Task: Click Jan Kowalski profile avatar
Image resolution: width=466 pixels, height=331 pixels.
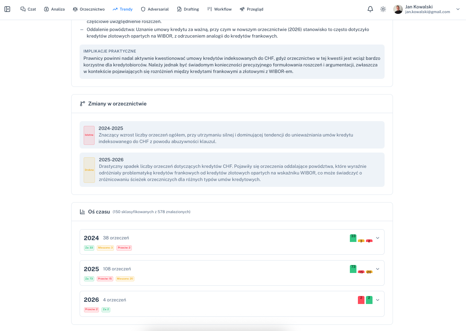Action: [x=398, y=9]
